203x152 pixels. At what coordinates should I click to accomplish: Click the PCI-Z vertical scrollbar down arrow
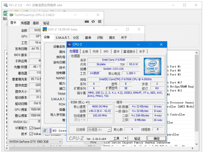coord(197,144)
